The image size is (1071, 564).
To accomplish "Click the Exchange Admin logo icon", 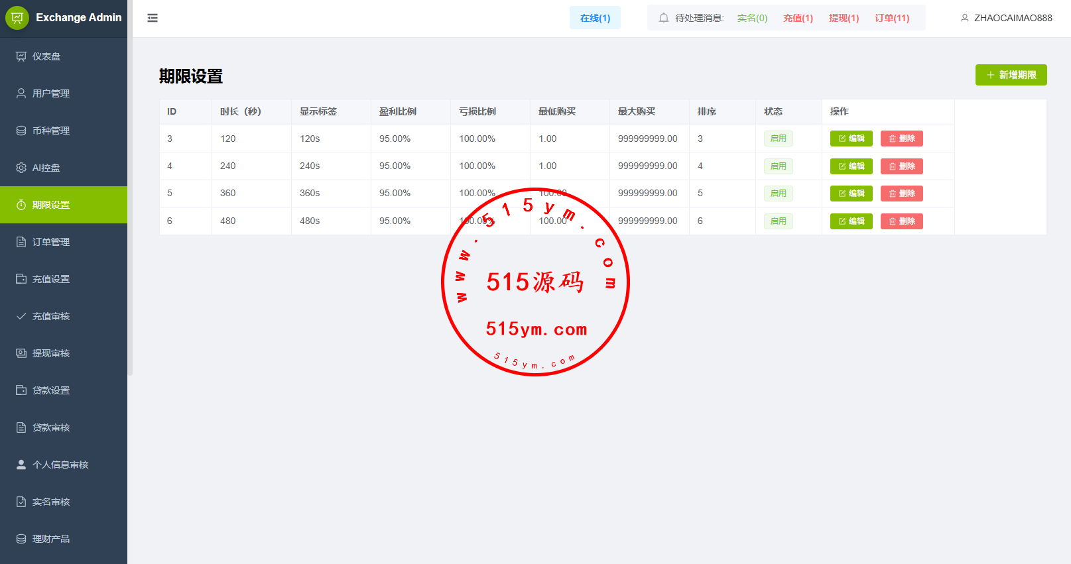I will click(x=17, y=18).
